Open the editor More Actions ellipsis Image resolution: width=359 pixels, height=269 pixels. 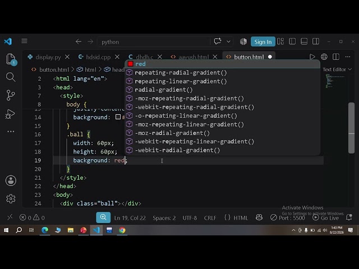tap(348, 57)
